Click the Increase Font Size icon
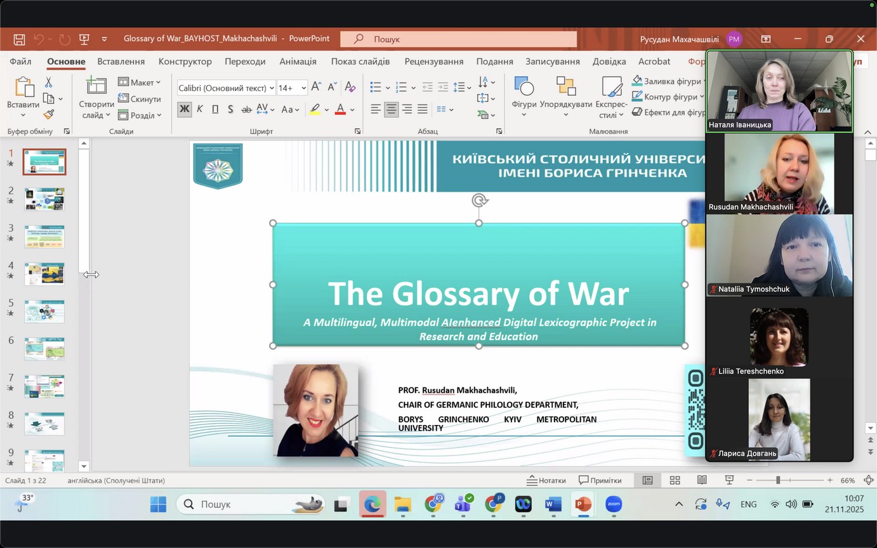 pos(316,88)
